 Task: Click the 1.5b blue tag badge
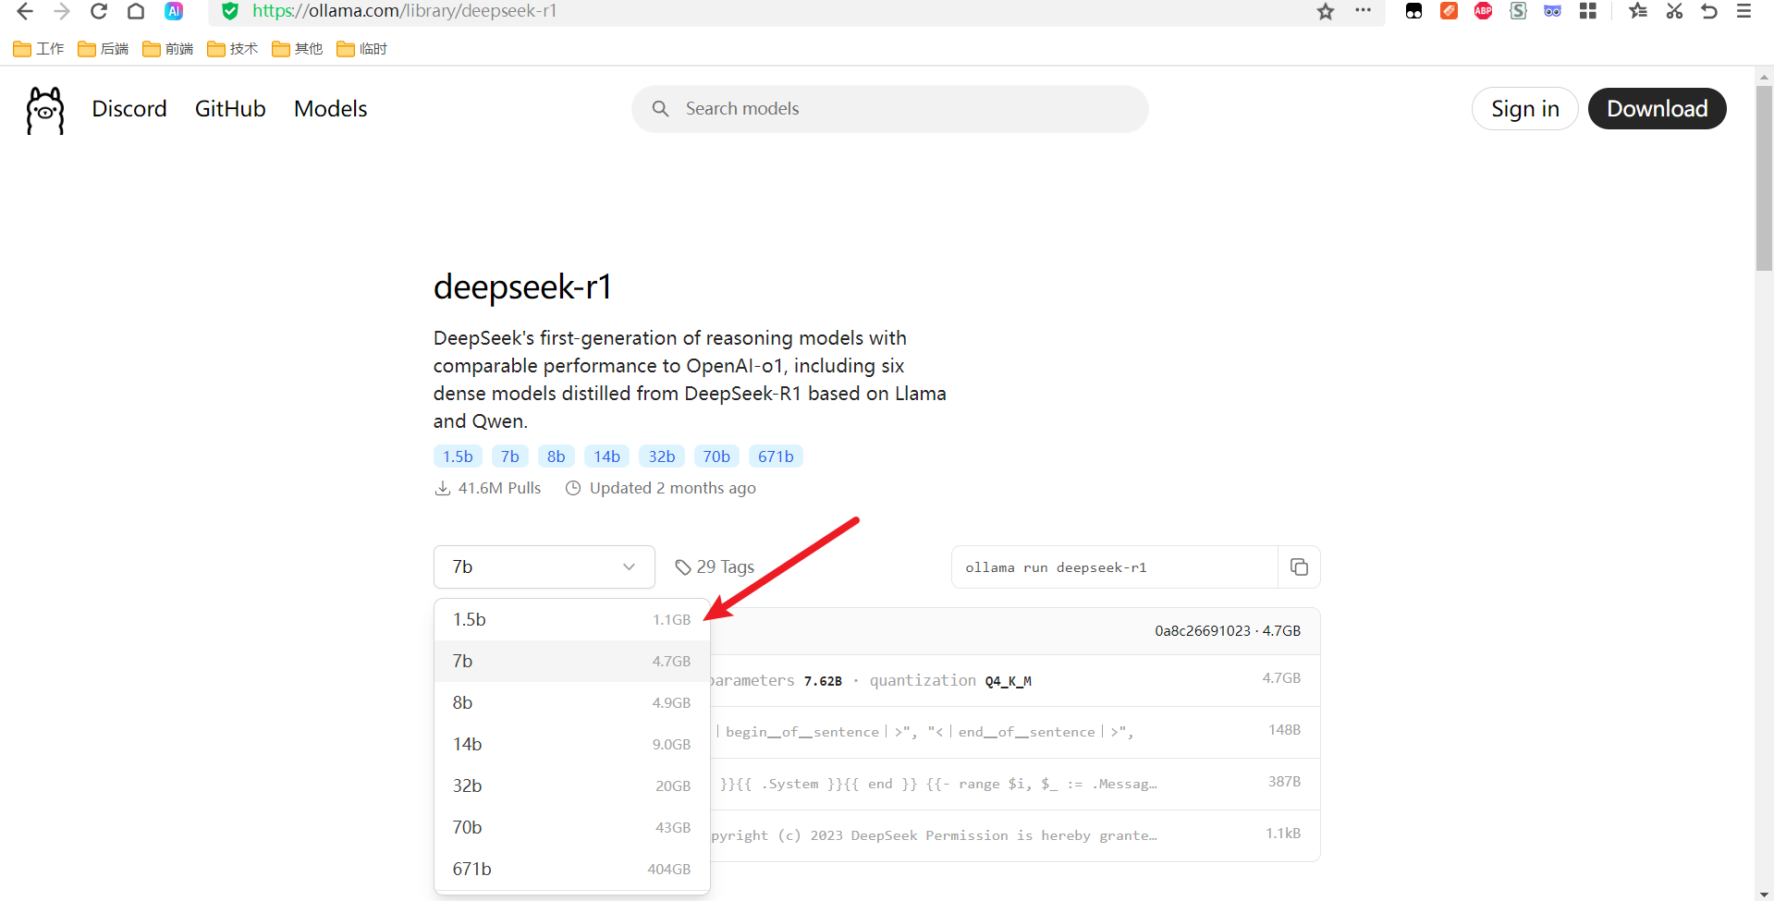pyautogui.click(x=458, y=457)
